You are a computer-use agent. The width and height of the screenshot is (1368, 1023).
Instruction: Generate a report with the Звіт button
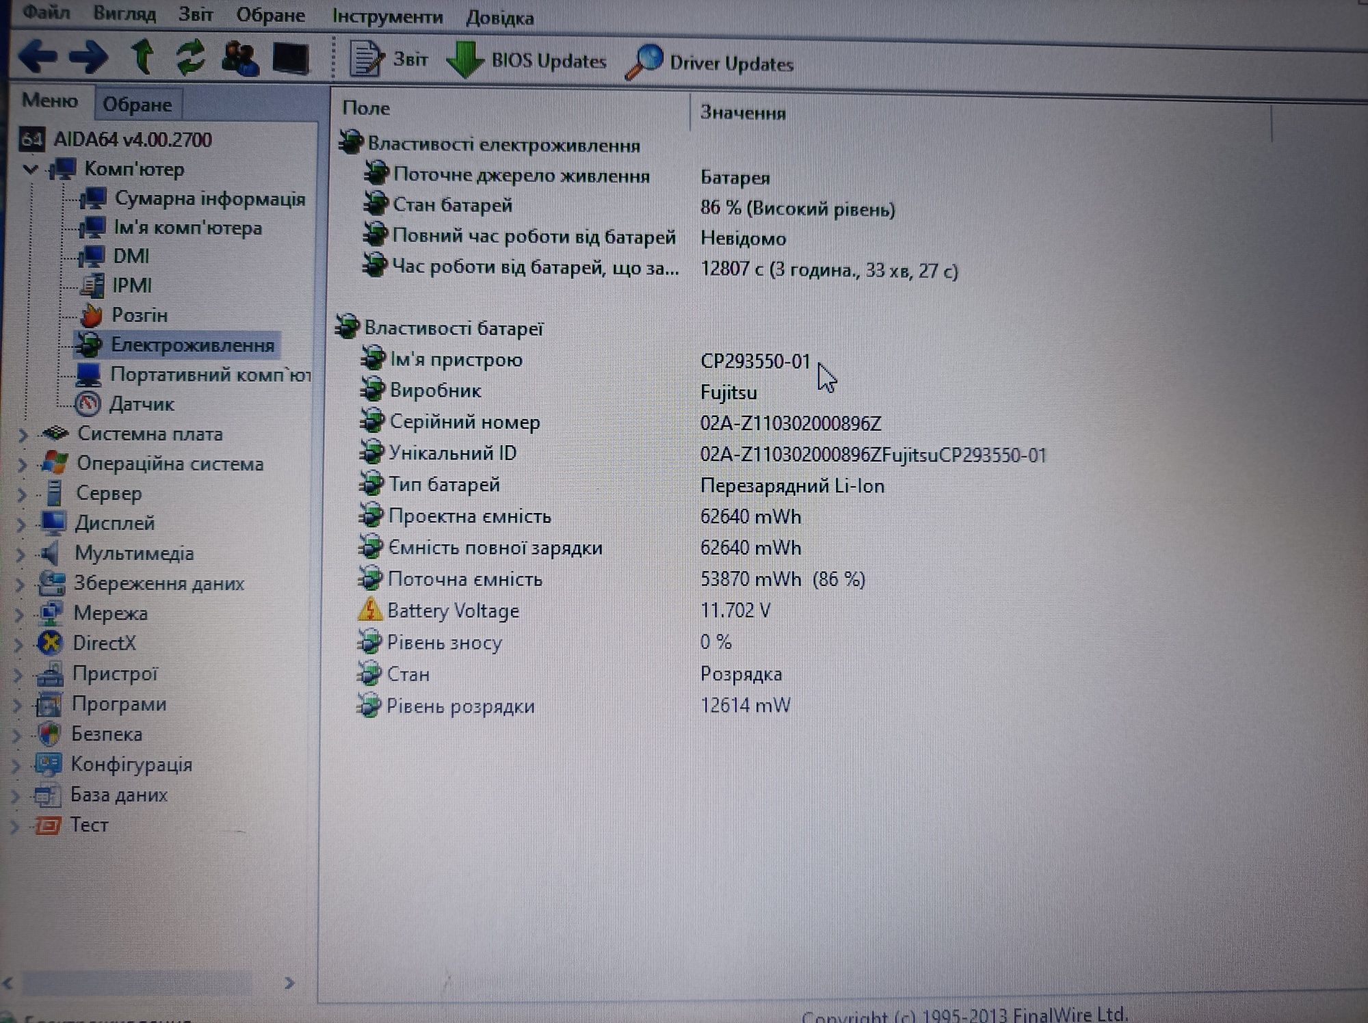[x=389, y=59]
